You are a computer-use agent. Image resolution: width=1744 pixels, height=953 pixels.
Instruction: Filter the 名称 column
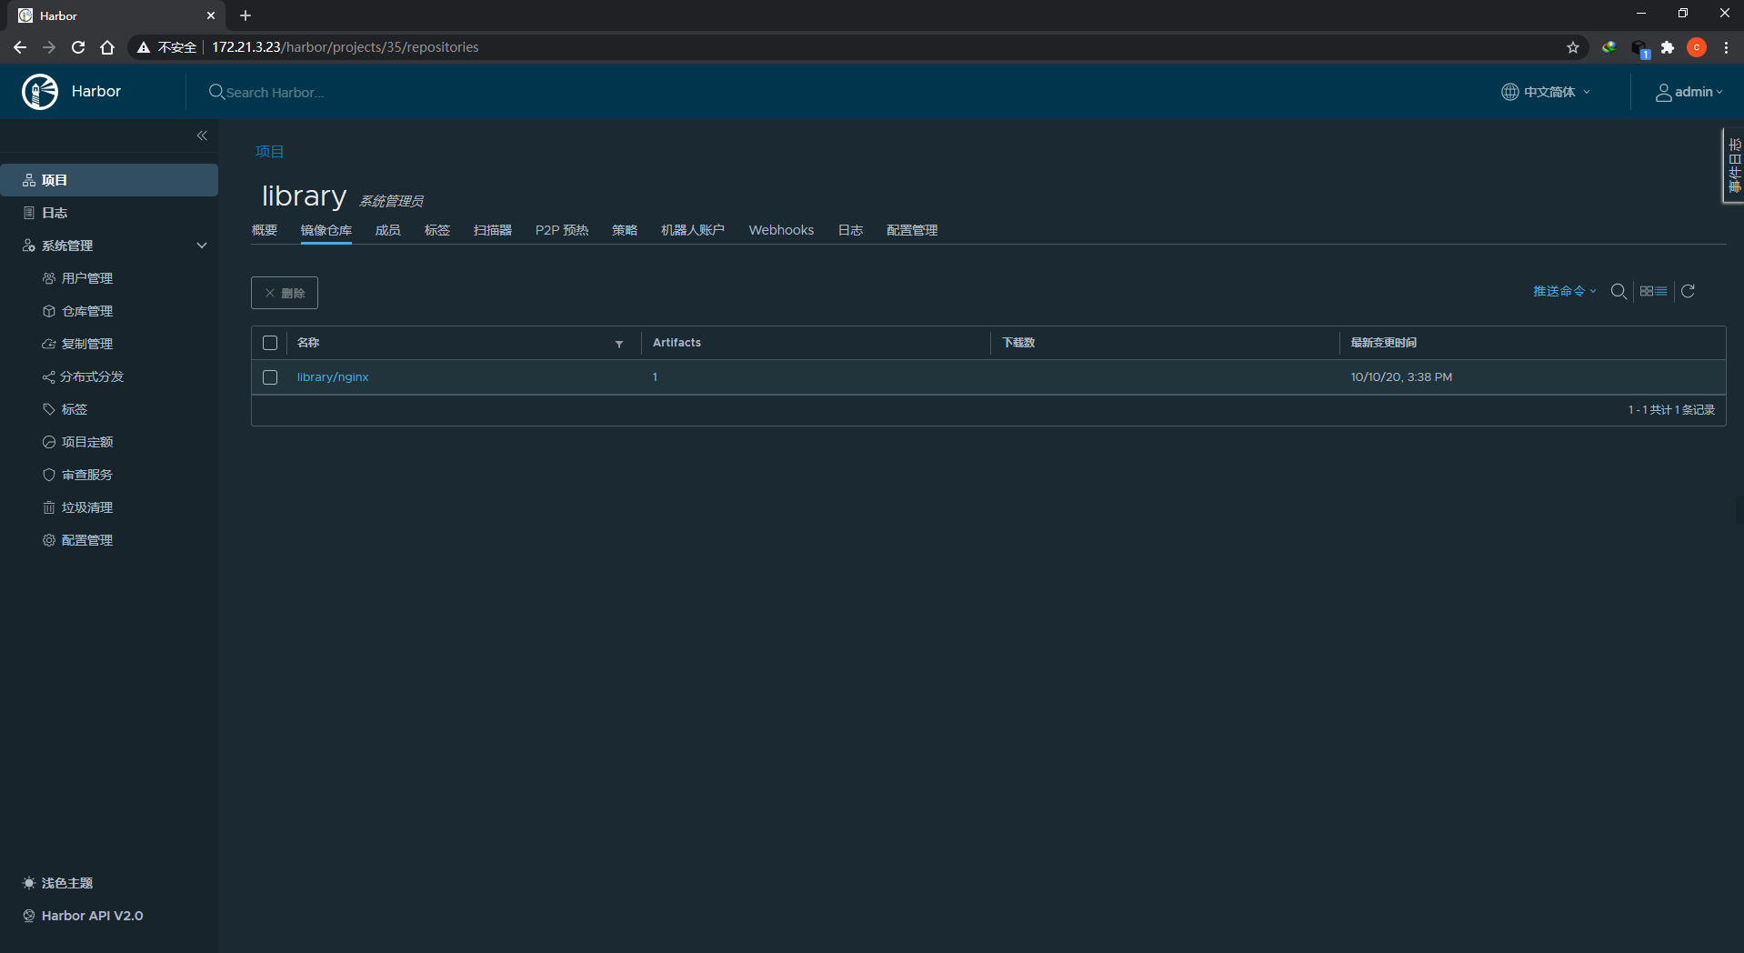(619, 344)
